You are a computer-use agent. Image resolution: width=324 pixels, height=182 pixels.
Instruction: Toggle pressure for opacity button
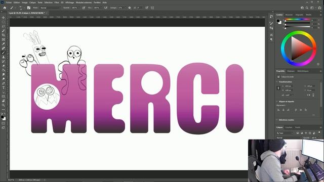84,8
